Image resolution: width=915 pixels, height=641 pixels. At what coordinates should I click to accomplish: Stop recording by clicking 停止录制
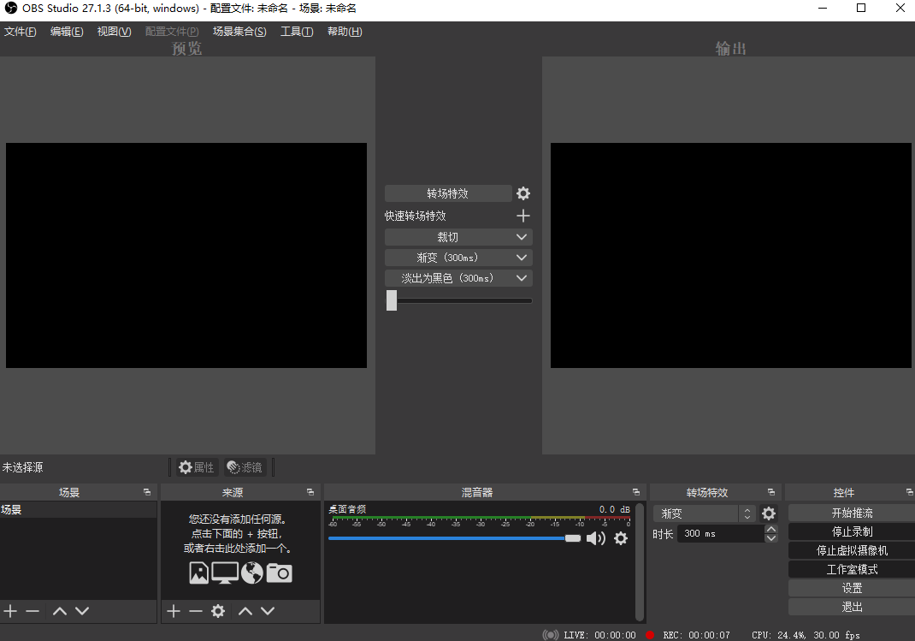[851, 531]
